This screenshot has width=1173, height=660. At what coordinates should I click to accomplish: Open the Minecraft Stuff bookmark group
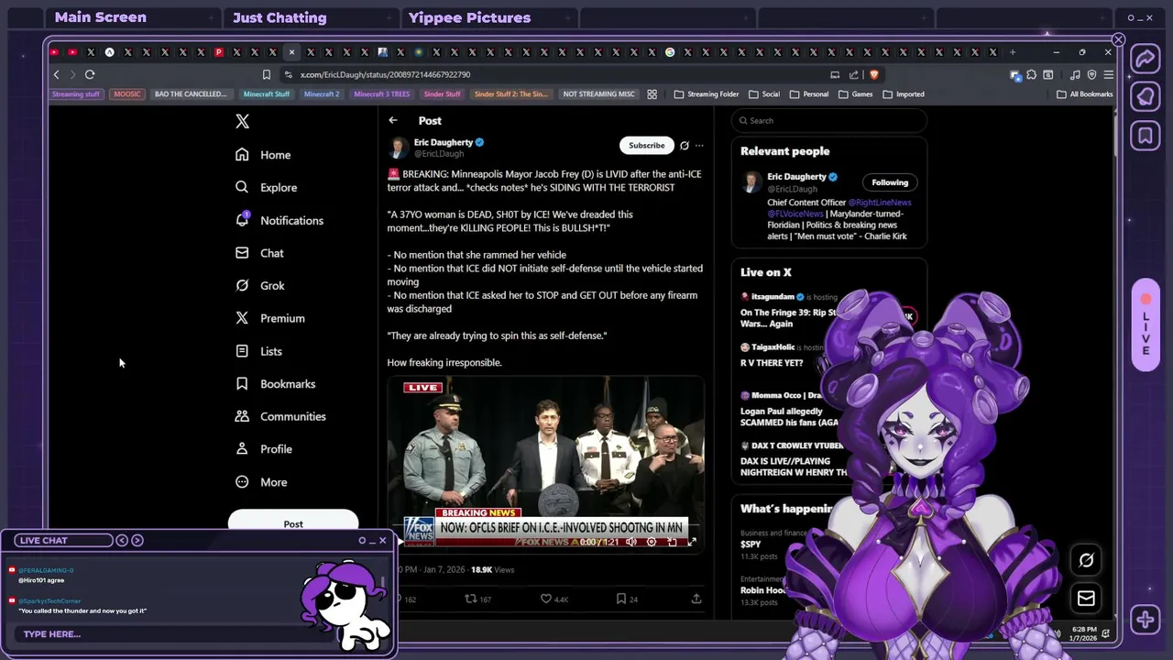coord(267,93)
